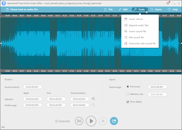Click the Idle status text

(x=3, y=127)
